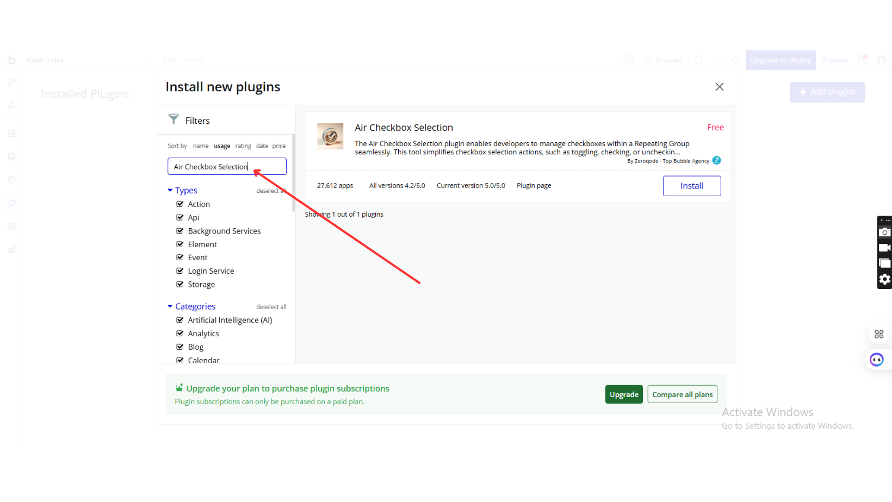
Task: Click the Add plugins button
Action: tap(827, 92)
